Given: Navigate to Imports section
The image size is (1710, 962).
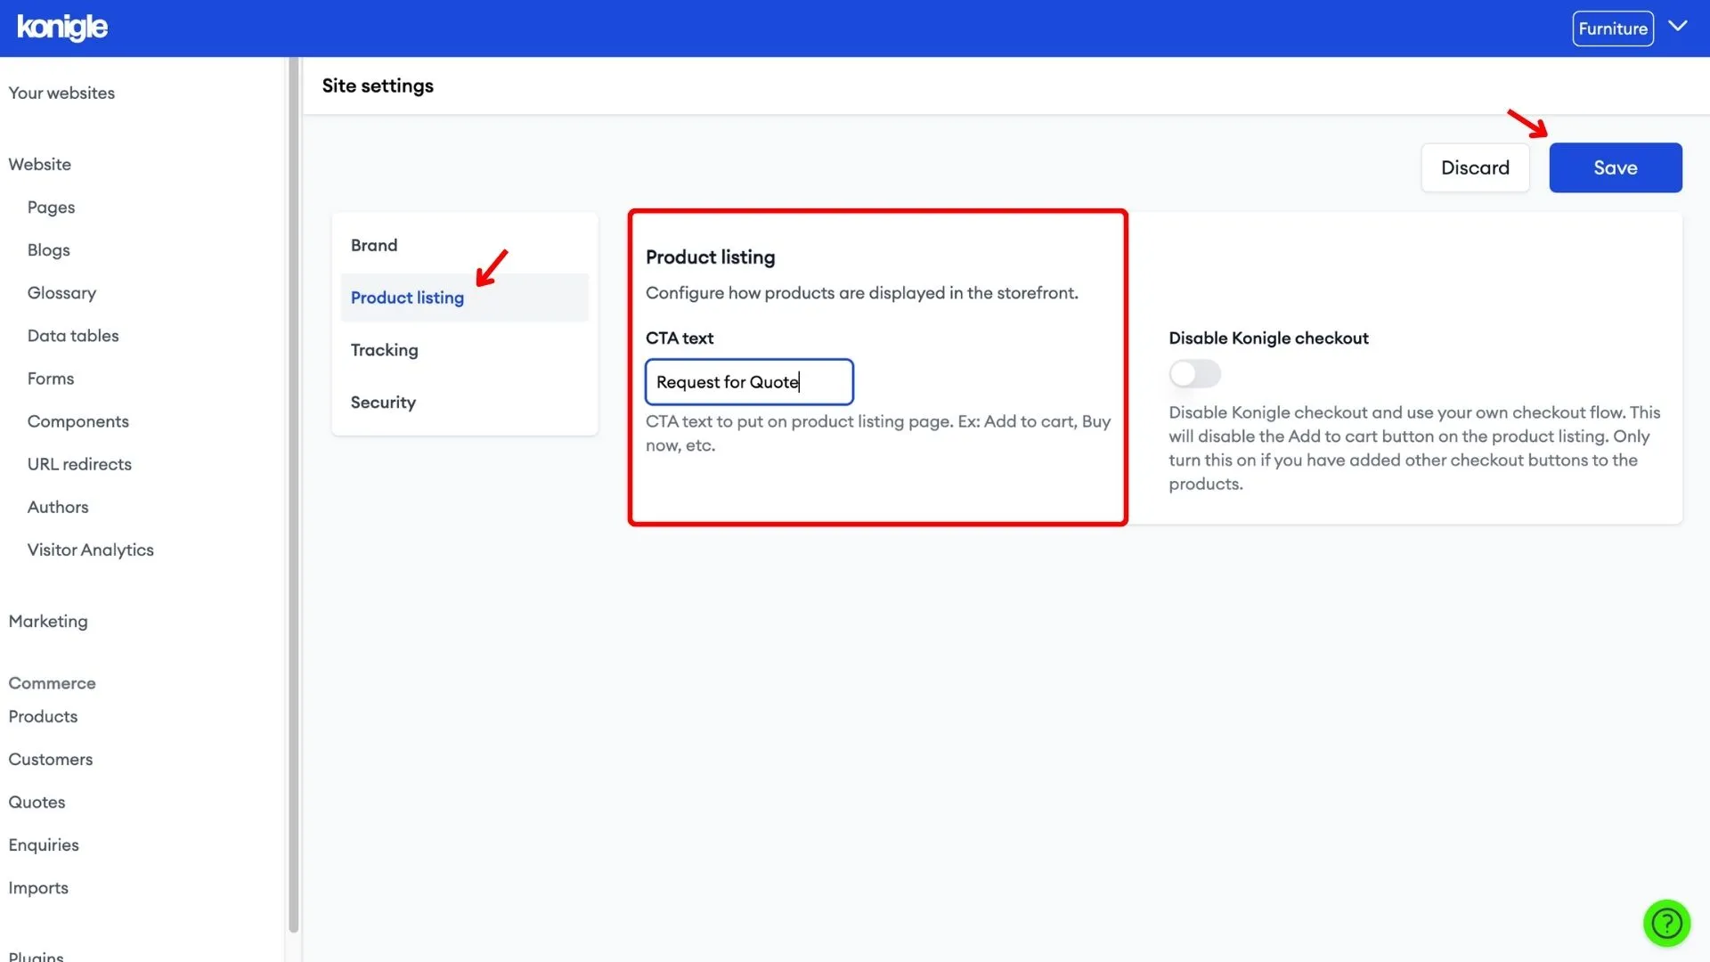Looking at the screenshot, I should (37, 888).
